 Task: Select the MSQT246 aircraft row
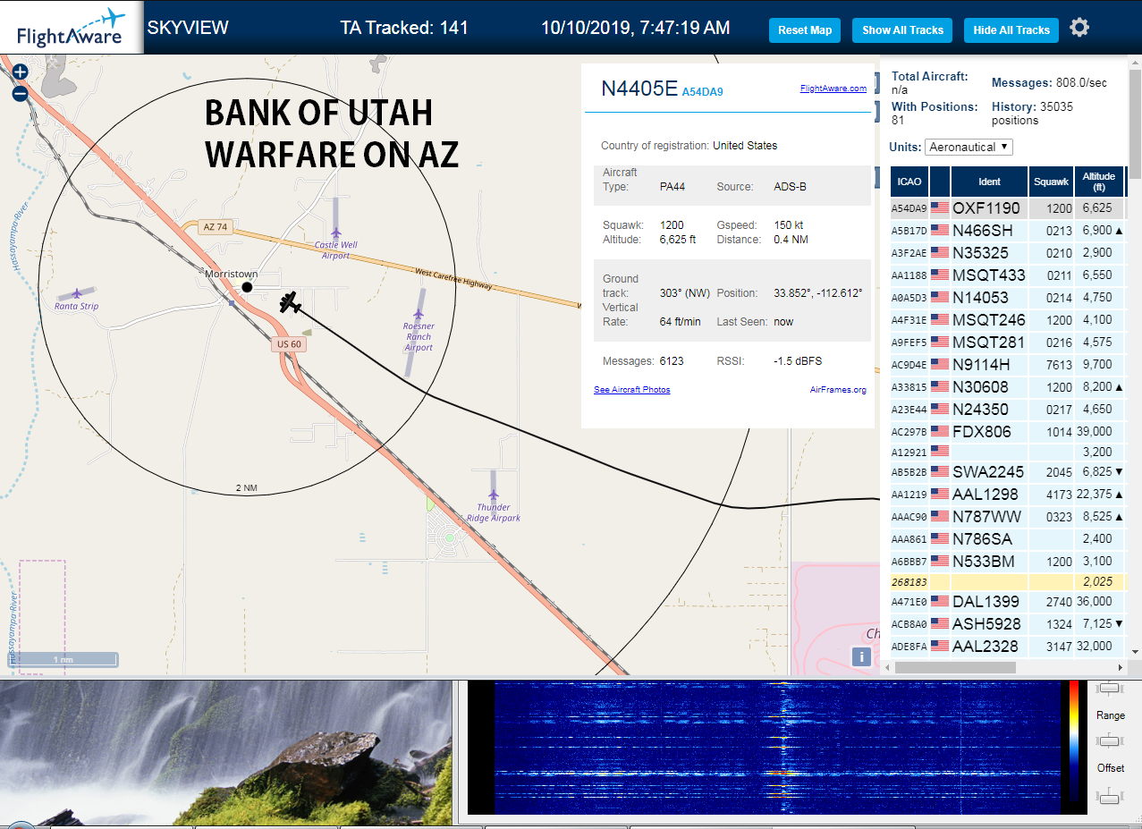[x=1007, y=319]
